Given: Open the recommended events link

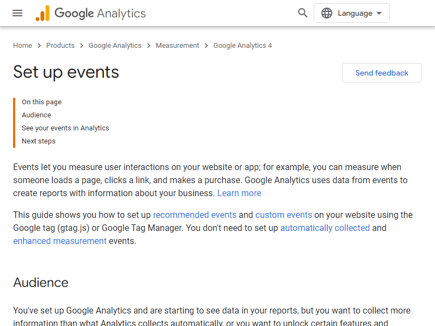Looking at the screenshot, I should 195,215.
